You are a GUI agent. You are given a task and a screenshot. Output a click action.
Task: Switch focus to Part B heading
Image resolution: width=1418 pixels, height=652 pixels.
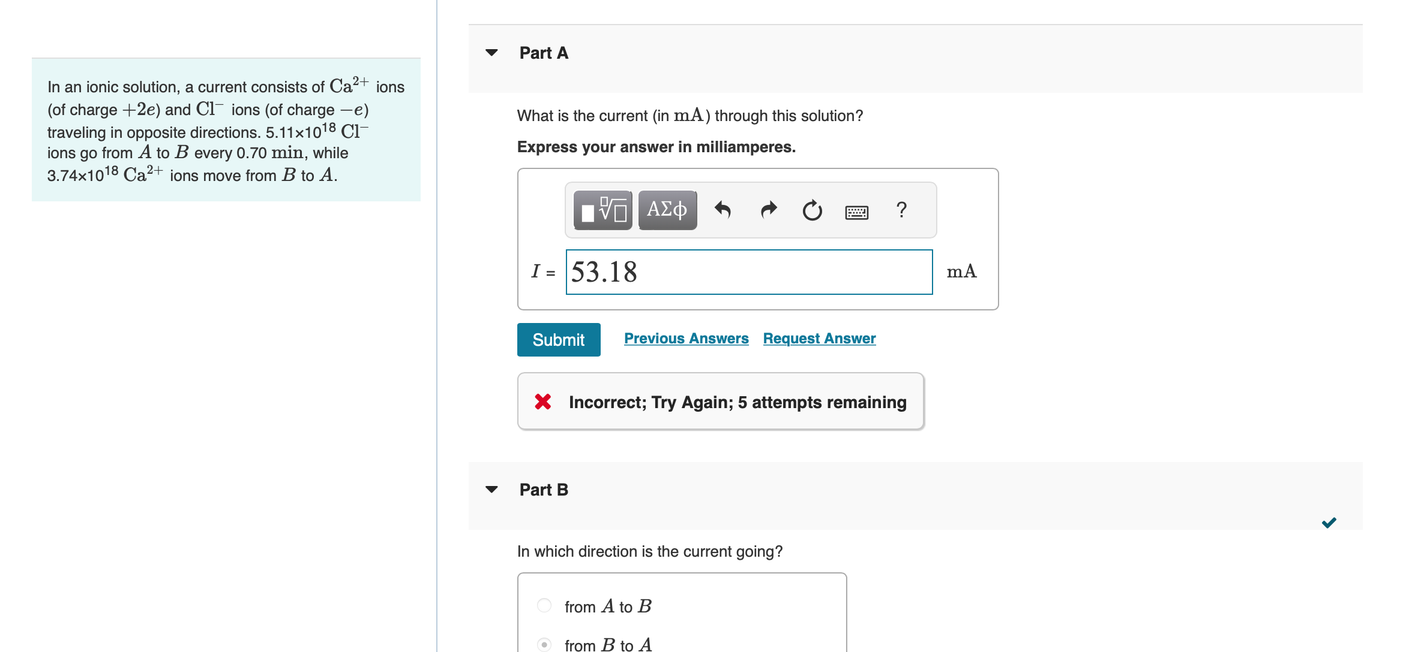(543, 489)
